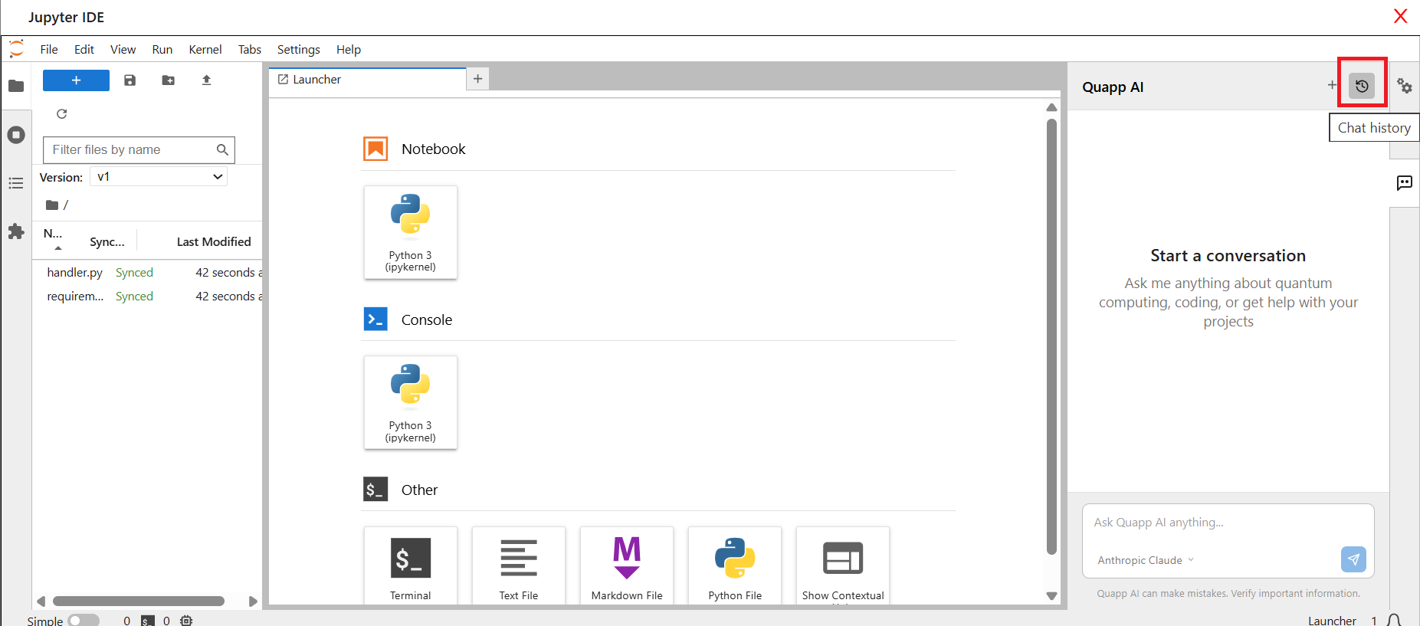
Task: Click the save file toolbar icon
Action: coord(130,80)
